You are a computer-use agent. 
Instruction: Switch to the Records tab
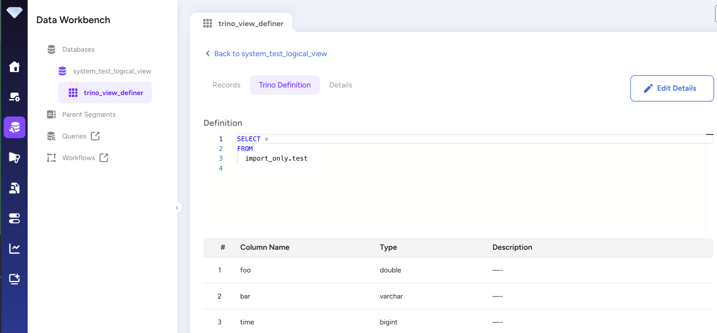tap(226, 85)
